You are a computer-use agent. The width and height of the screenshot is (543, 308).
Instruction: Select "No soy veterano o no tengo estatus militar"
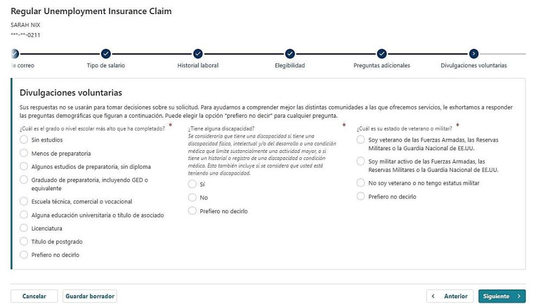tap(361, 183)
